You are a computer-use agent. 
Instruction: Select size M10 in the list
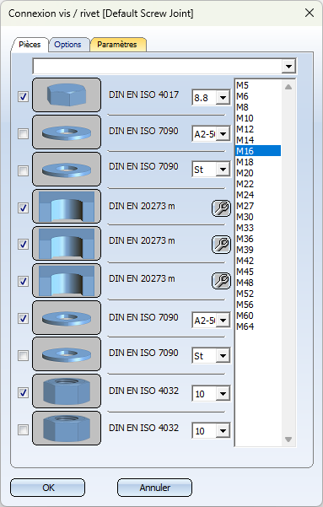258,118
